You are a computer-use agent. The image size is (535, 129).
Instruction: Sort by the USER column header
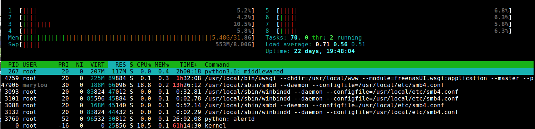(x=29, y=65)
